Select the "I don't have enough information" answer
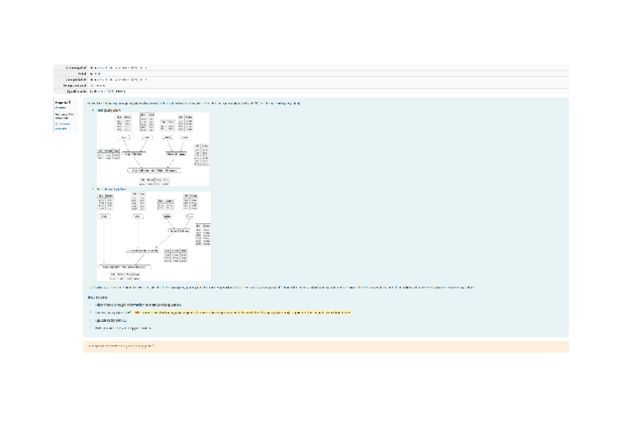The image size is (623, 440). click(x=90, y=305)
